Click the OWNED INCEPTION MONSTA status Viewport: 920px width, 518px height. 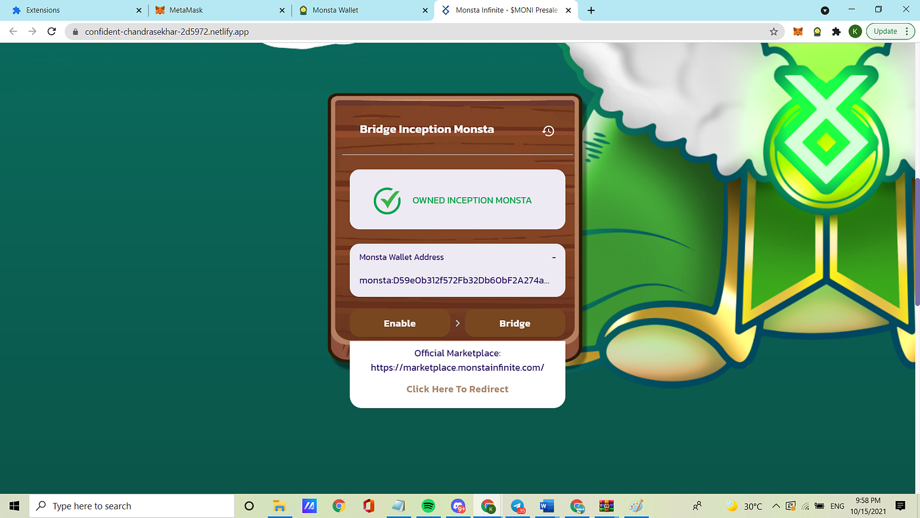tap(472, 200)
